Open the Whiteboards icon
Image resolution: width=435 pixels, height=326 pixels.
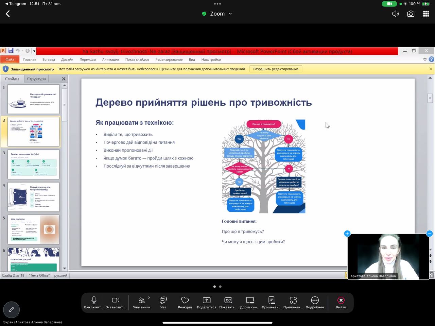click(x=250, y=301)
